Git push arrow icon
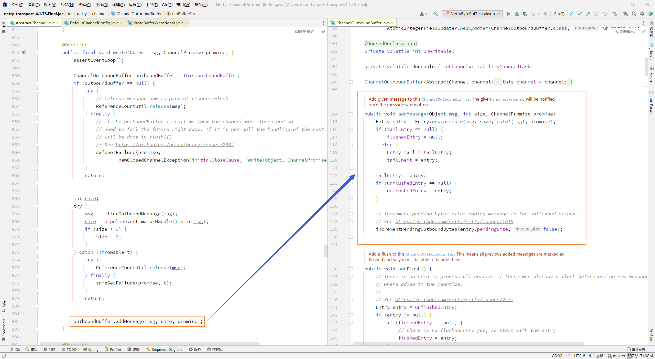This screenshot has height=359, width=655. tap(588, 14)
